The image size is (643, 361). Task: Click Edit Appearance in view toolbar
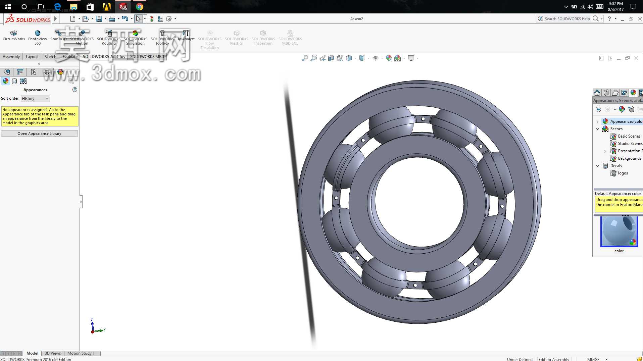pyautogui.click(x=389, y=58)
